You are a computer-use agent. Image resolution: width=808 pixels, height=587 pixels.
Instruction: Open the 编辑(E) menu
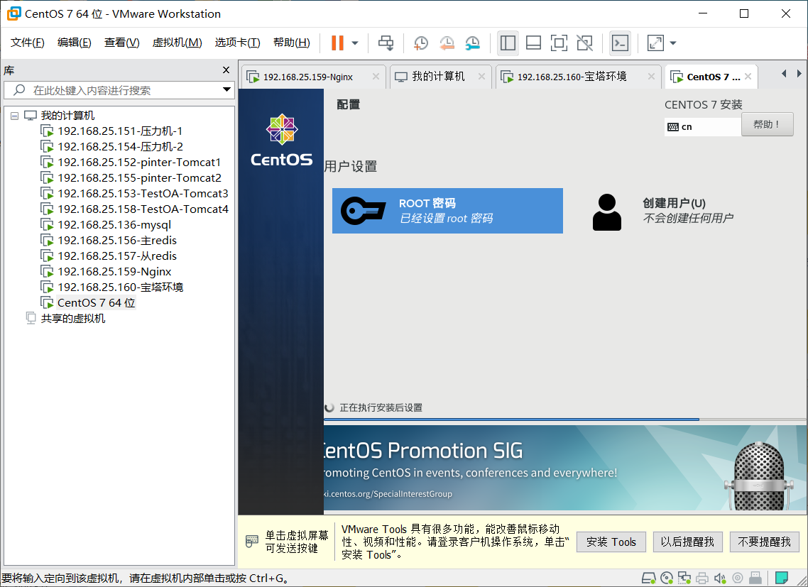[x=75, y=43]
